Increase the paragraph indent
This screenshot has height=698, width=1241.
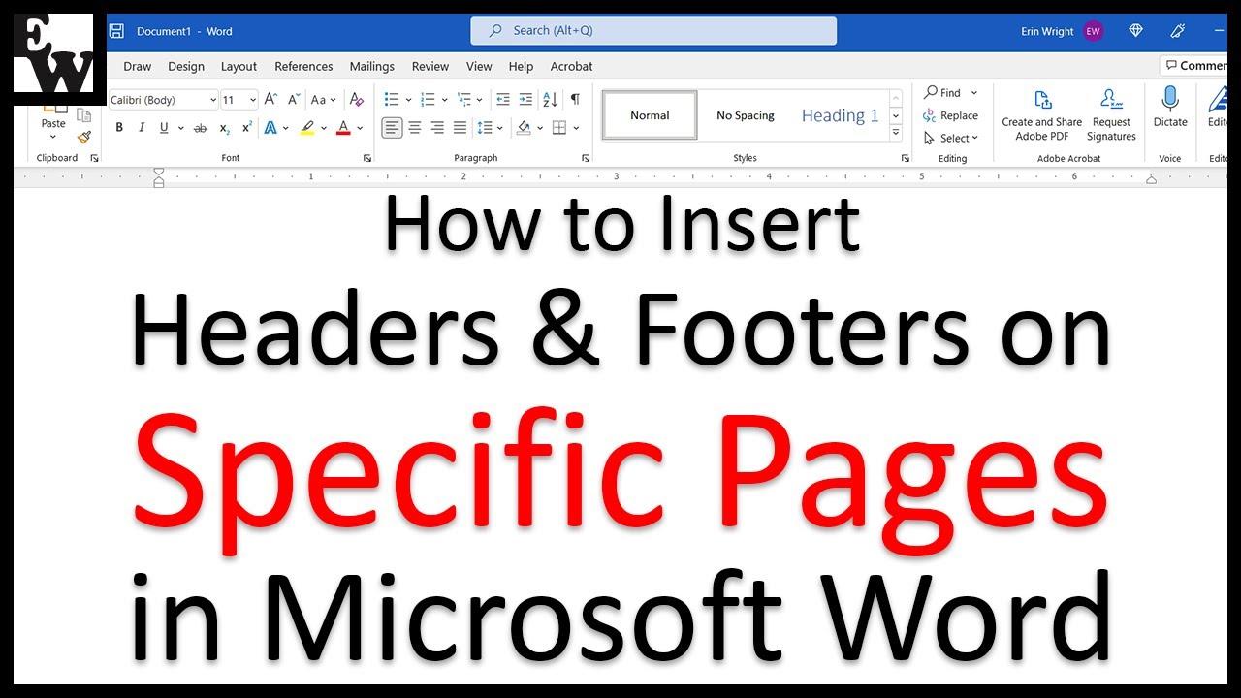[x=525, y=100]
